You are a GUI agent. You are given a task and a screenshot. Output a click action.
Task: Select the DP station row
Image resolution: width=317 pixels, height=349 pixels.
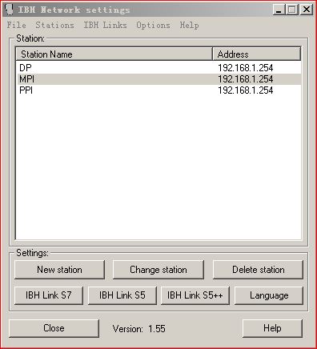click(x=158, y=68)
